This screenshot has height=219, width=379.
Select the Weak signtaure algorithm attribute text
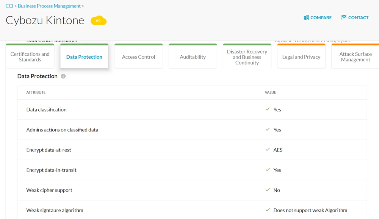coord(55,210)
